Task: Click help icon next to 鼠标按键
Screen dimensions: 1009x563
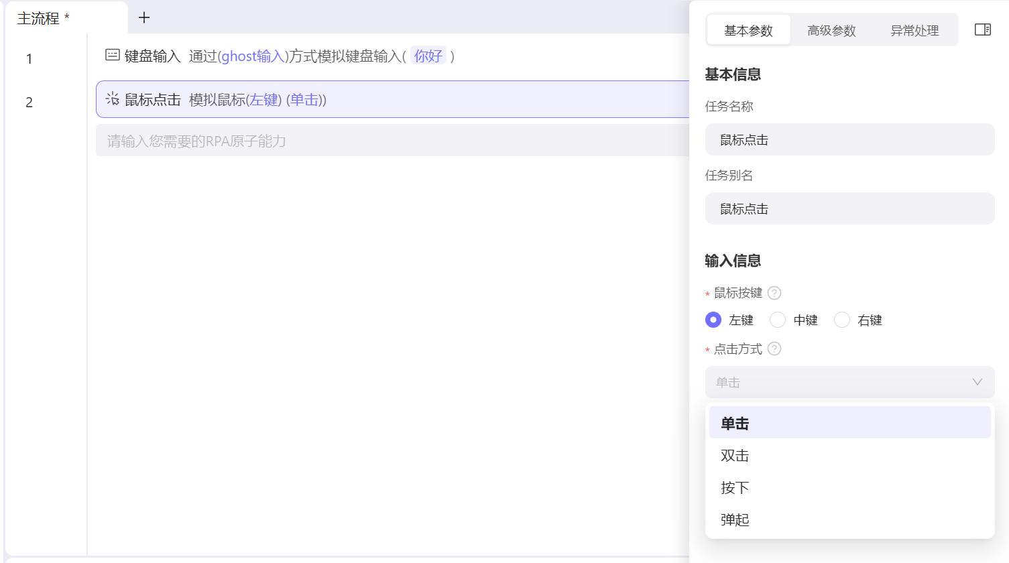Action: pyautogui.click(x=774, y=293)
